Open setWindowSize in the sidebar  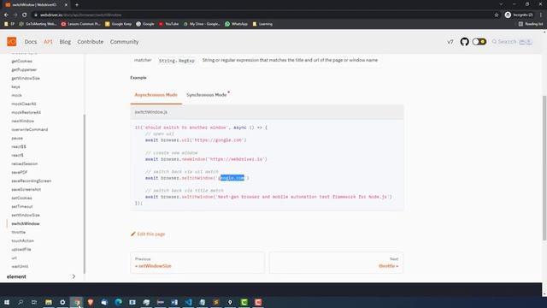26,215
